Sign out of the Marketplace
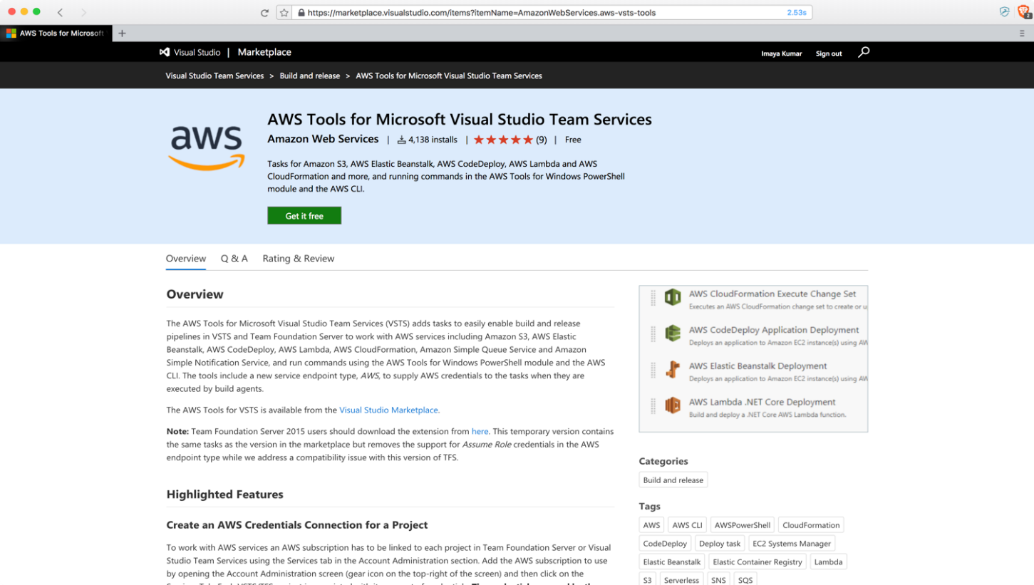Viewport: 1034px width, 585px height. tap(829, 53)
